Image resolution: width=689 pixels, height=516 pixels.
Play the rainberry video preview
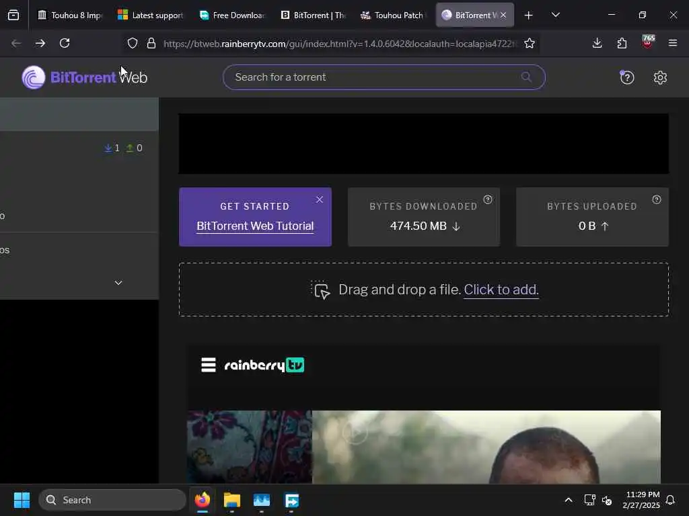click(355, 433)
